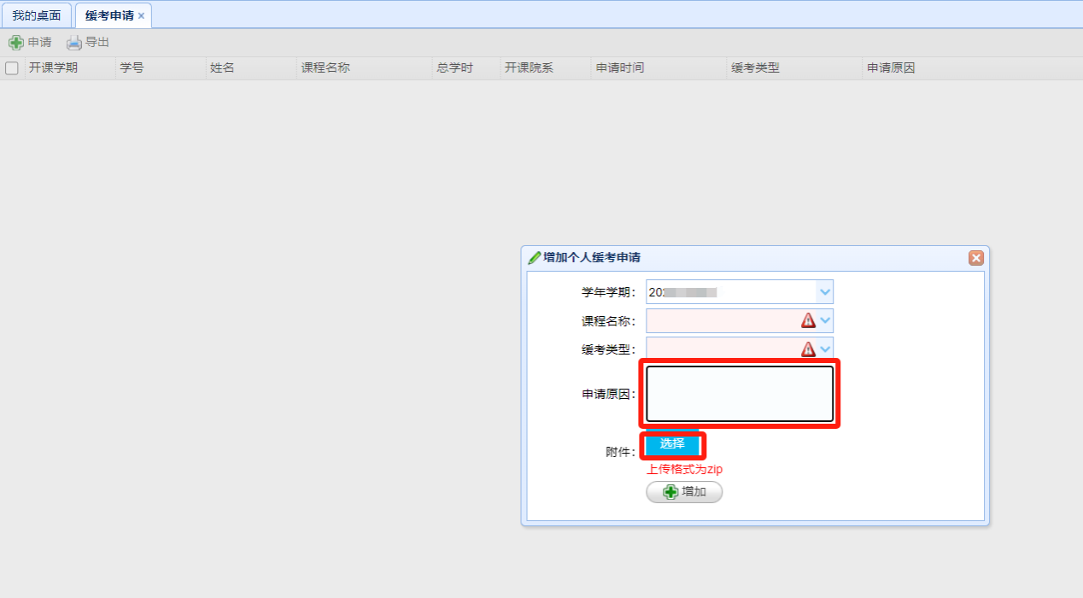Open the 缓考类型 dropdown arrow

pyautogui.click(x=825, y=349)
